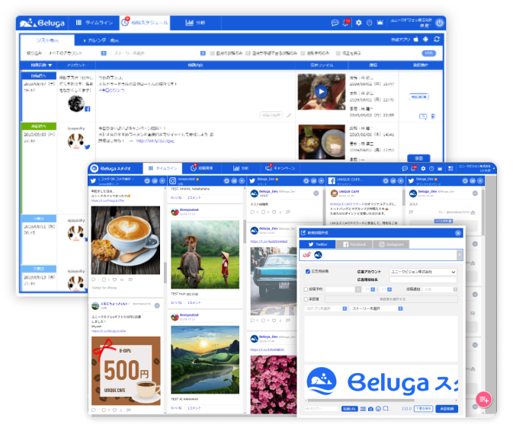
Task: Open the Facebook tab in new post dialog
Action: coord(354,244)
